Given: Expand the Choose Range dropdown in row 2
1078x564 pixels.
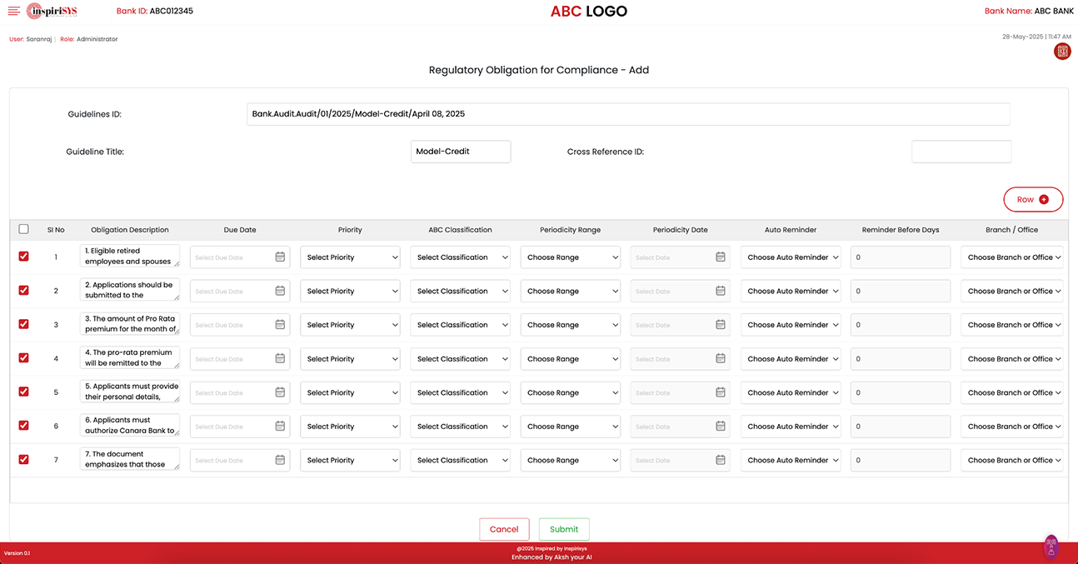Looking at the screenshot, I should click(x=570, y=292).
